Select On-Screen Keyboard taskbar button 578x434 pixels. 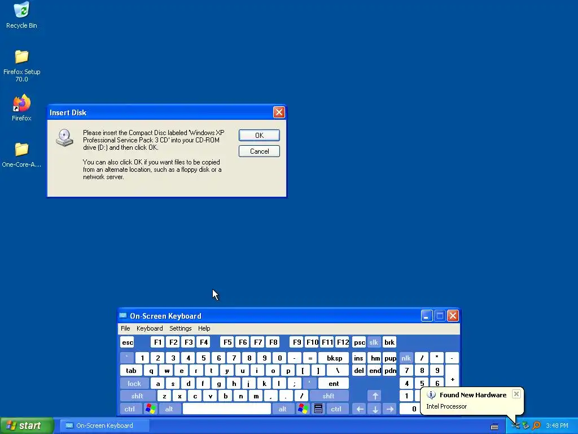[104, 426]
